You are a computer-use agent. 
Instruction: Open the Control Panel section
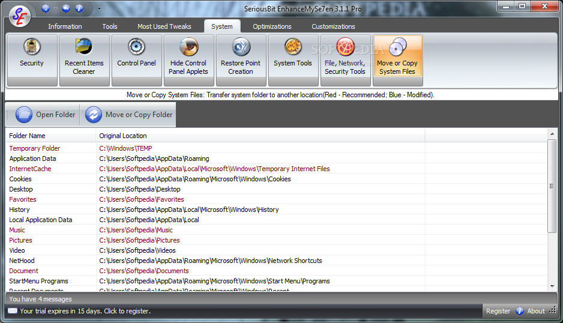(x=136, y=61)
